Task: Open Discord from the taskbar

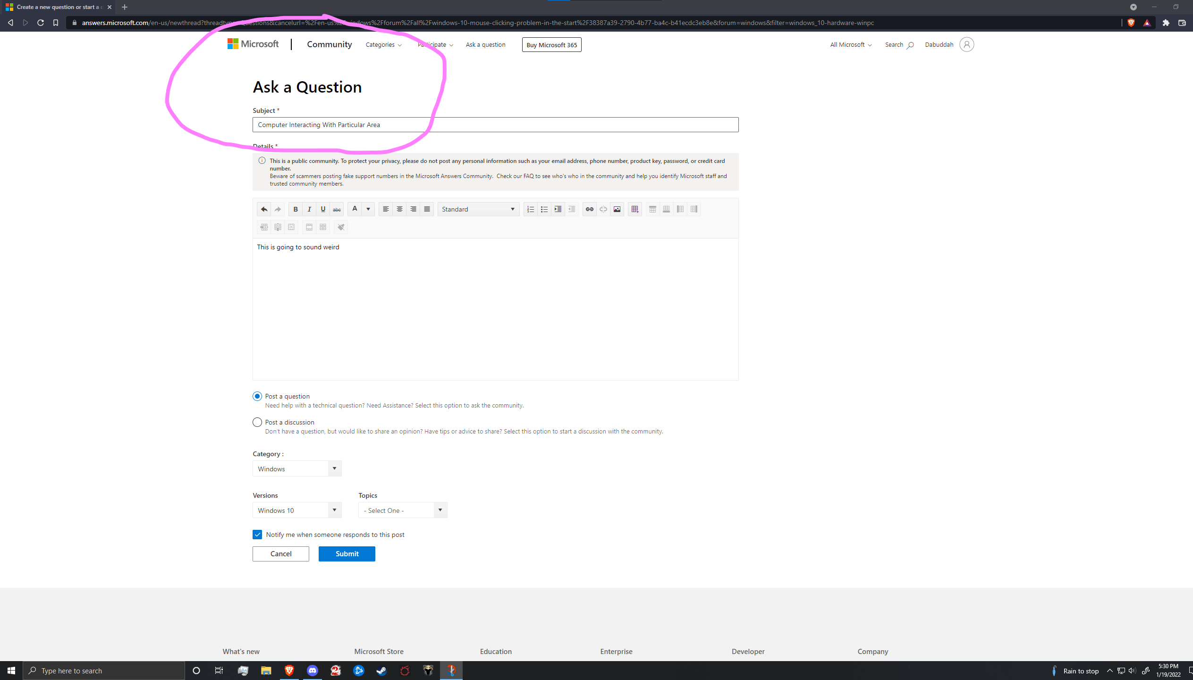Action: tap(313, 671)
